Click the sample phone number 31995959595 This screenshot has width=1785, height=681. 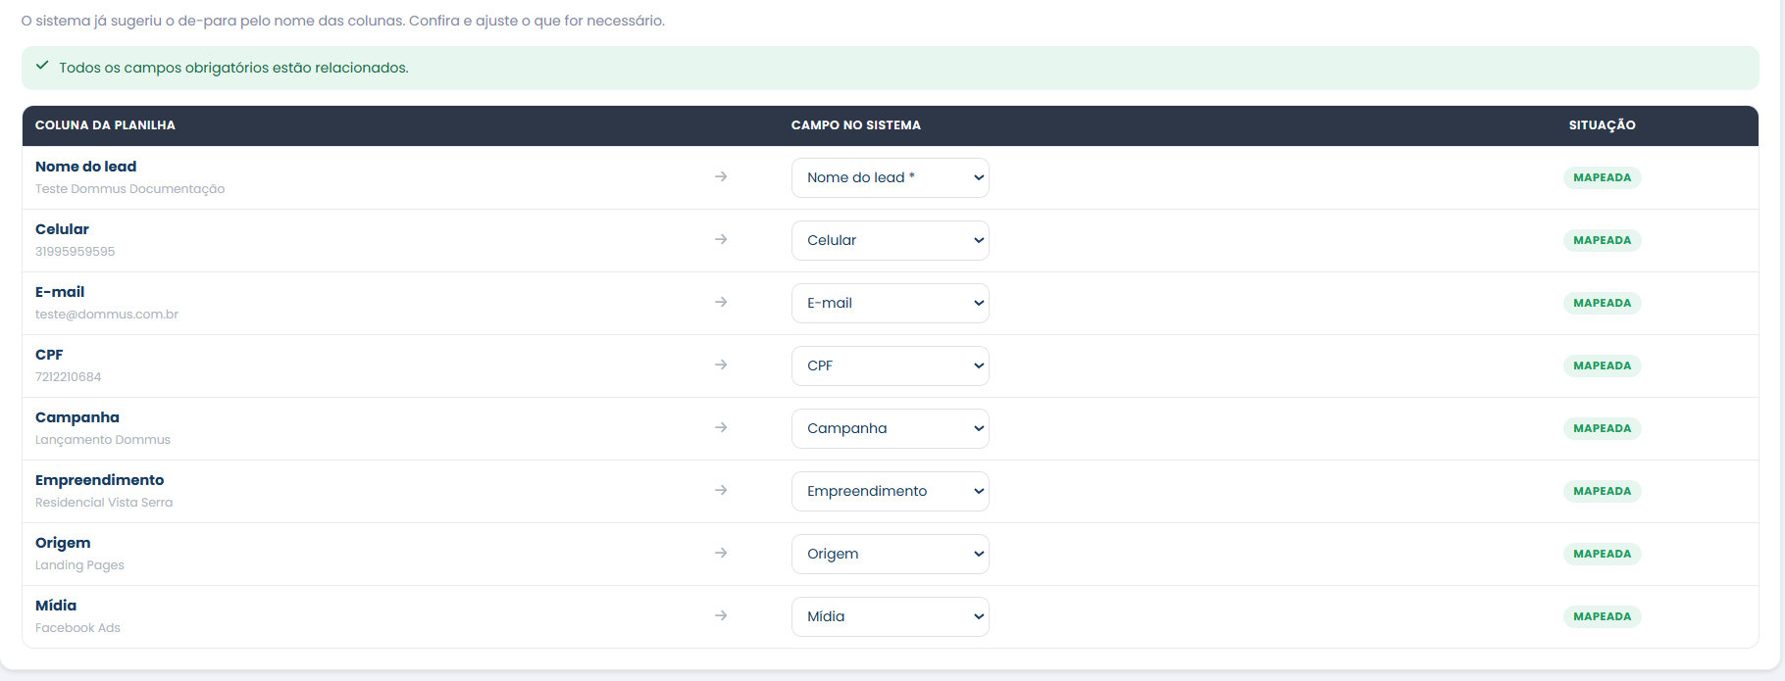tap(75, 252)
